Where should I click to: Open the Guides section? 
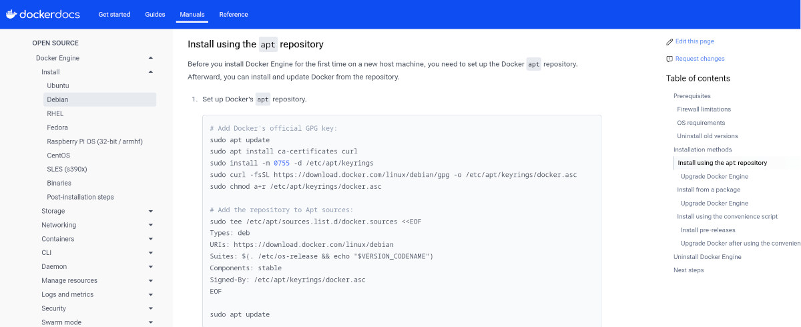tap(155, 14)
